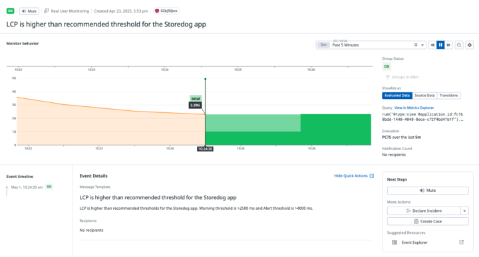Pause live updates with the pause icon
Viewport: 479px width, 257px height.
click(440, 44)
